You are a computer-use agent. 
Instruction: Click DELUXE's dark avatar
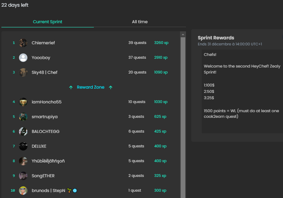(x=23, y=146)
